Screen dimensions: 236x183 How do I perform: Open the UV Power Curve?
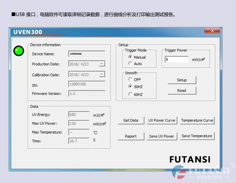162,121
